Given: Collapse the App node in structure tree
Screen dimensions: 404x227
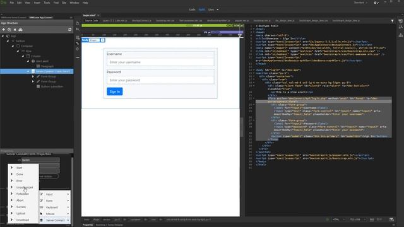Looking at the screenshot, I should (3, 36).
